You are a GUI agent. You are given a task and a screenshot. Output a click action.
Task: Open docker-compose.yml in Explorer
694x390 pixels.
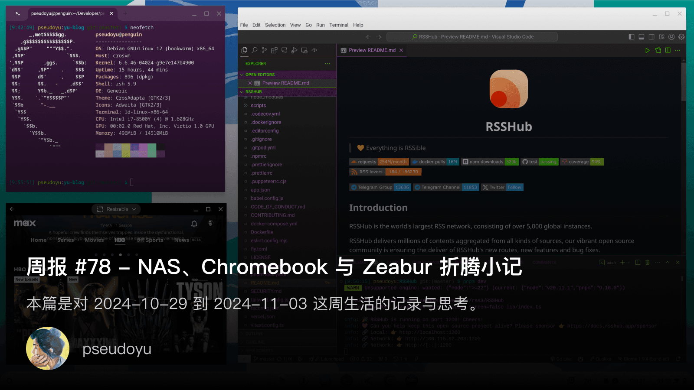[x=274, y=224]
